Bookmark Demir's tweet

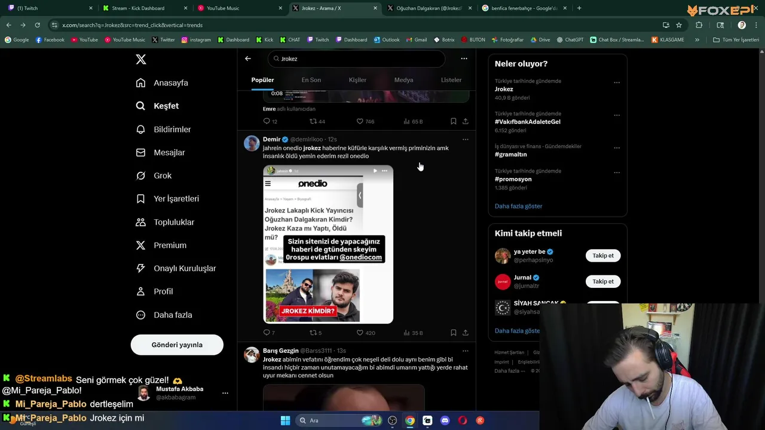(x=453, y=333)
